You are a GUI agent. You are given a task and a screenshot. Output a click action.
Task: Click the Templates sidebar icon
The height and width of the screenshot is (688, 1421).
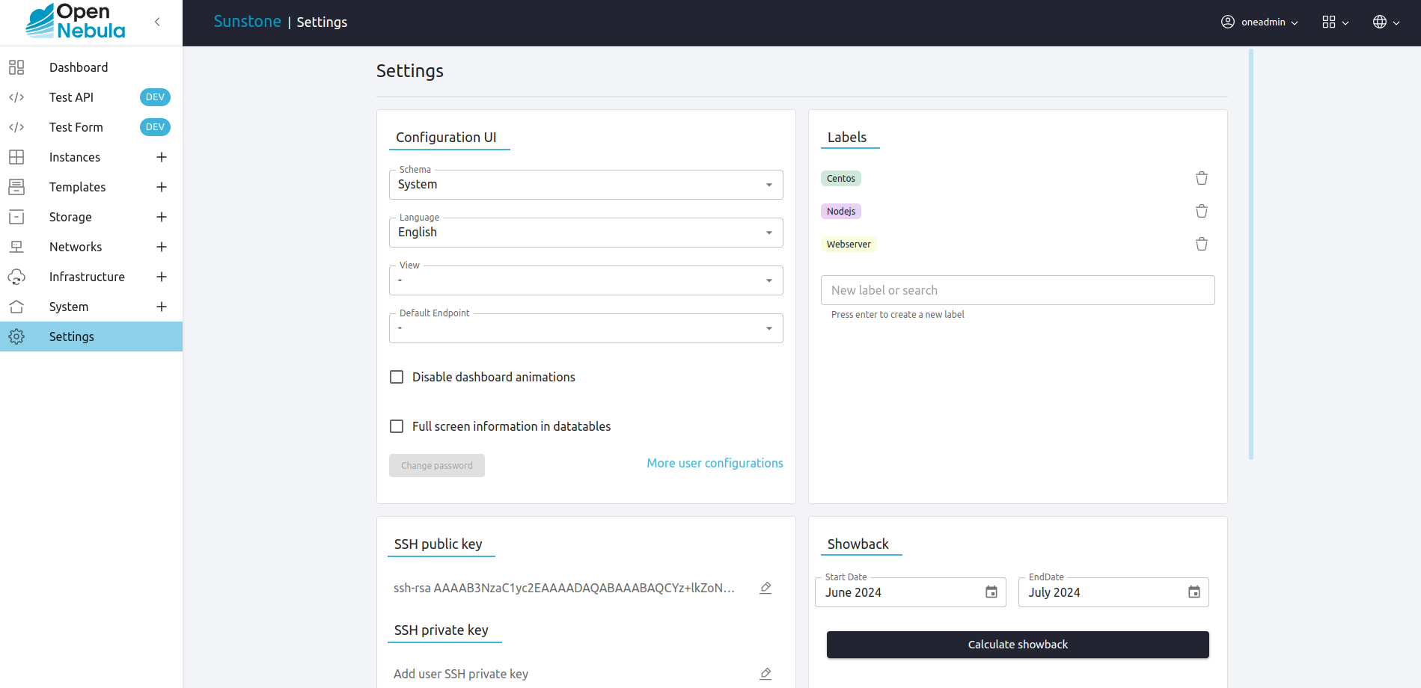coord(16,187)
